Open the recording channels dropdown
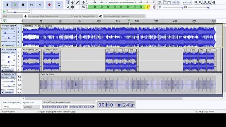The image size is (226, 127). [84, 16]
